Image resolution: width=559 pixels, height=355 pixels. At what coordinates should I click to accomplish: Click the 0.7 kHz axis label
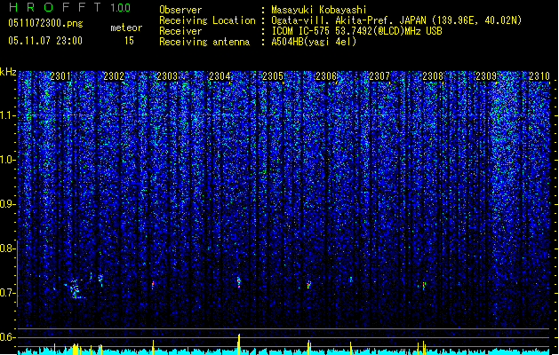pos(7,293)
